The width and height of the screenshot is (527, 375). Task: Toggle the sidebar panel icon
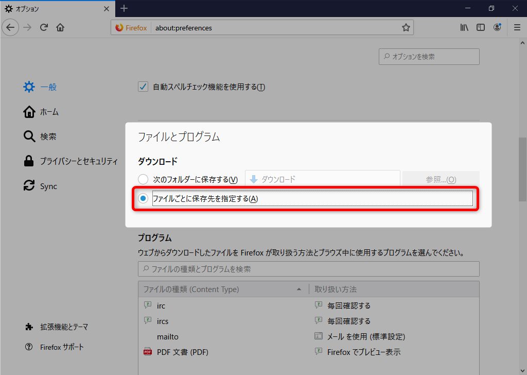point(480,27)
